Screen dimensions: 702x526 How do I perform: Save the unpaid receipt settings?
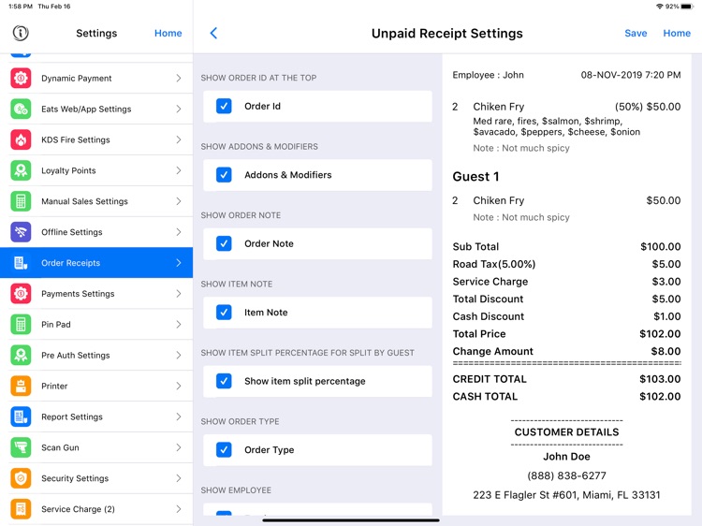[636, 33]
